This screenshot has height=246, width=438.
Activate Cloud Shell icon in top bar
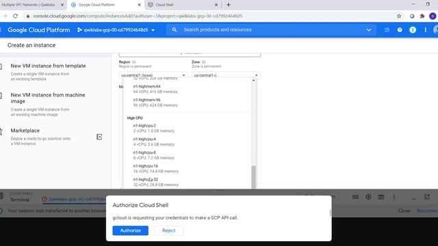tap(387, 30)
